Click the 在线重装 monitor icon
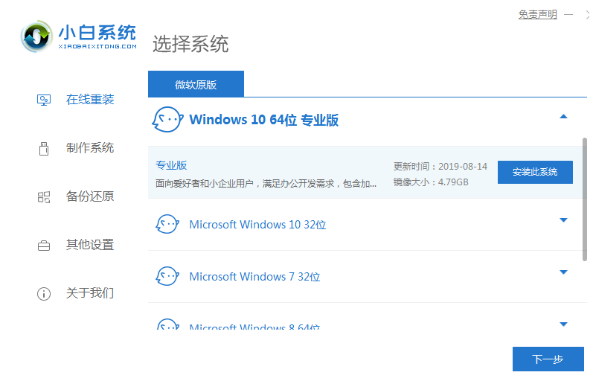 [44, 99]
